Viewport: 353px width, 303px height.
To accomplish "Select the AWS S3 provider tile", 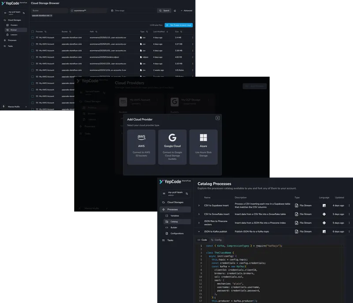I will click(141, 148).
